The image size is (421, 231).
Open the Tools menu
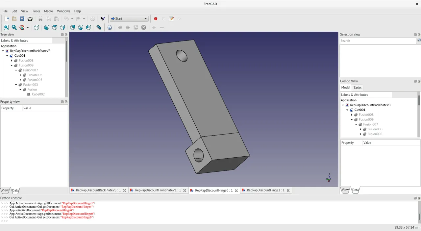pos(36,11)
